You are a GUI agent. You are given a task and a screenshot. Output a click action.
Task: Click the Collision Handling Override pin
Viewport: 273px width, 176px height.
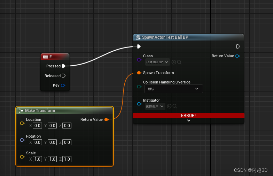[139, 87]
